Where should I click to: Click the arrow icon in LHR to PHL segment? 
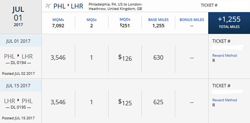[x=18, y=100]
